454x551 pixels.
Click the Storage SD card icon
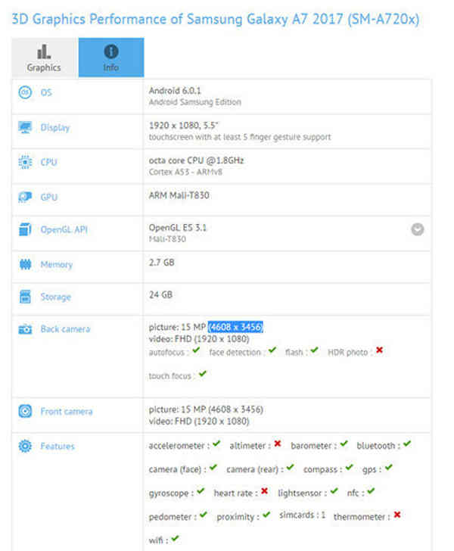pyautogui.click(x=25, y=297)
